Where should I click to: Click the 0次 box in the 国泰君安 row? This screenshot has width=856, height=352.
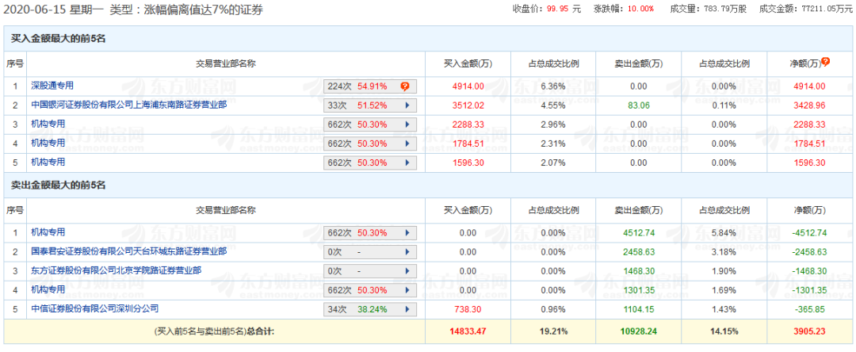(369, 252)
